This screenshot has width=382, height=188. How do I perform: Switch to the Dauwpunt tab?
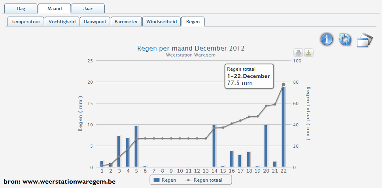[x=95, y=22]
